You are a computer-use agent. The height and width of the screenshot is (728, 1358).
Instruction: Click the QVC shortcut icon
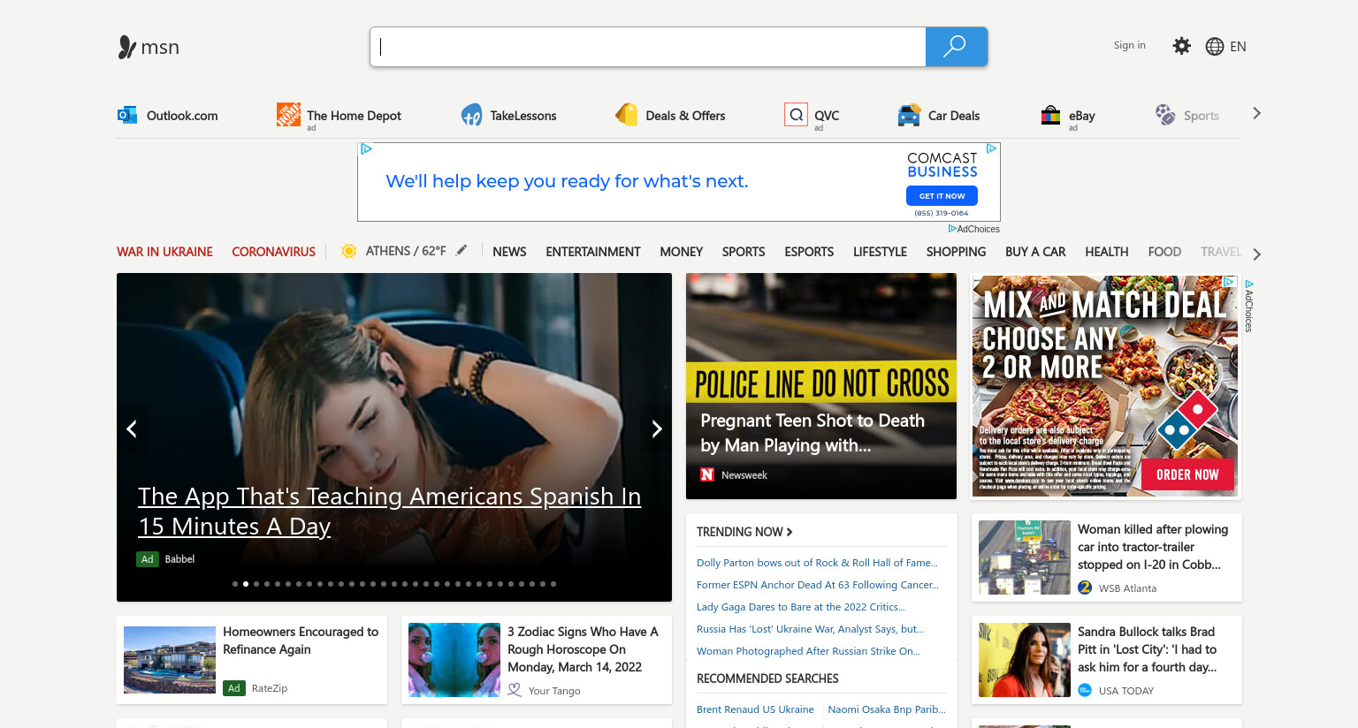[796, 115]
